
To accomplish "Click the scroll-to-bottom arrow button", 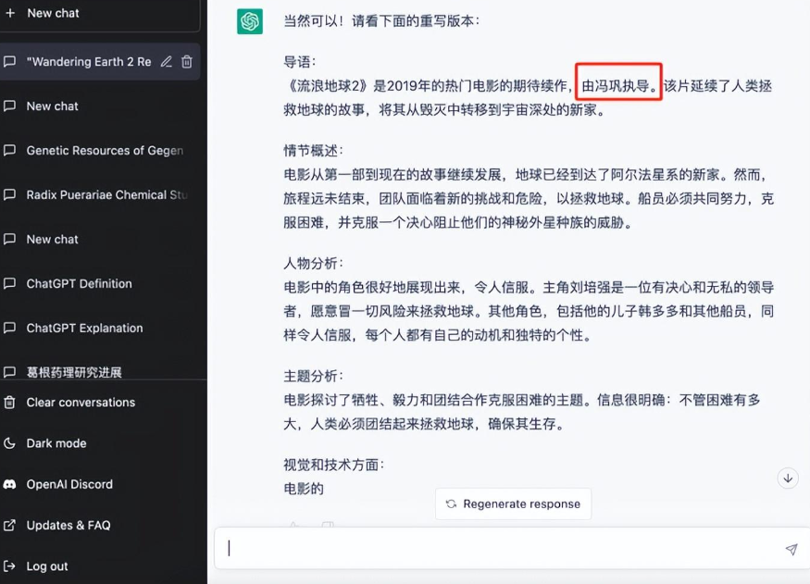I will [x=788, y=478].
